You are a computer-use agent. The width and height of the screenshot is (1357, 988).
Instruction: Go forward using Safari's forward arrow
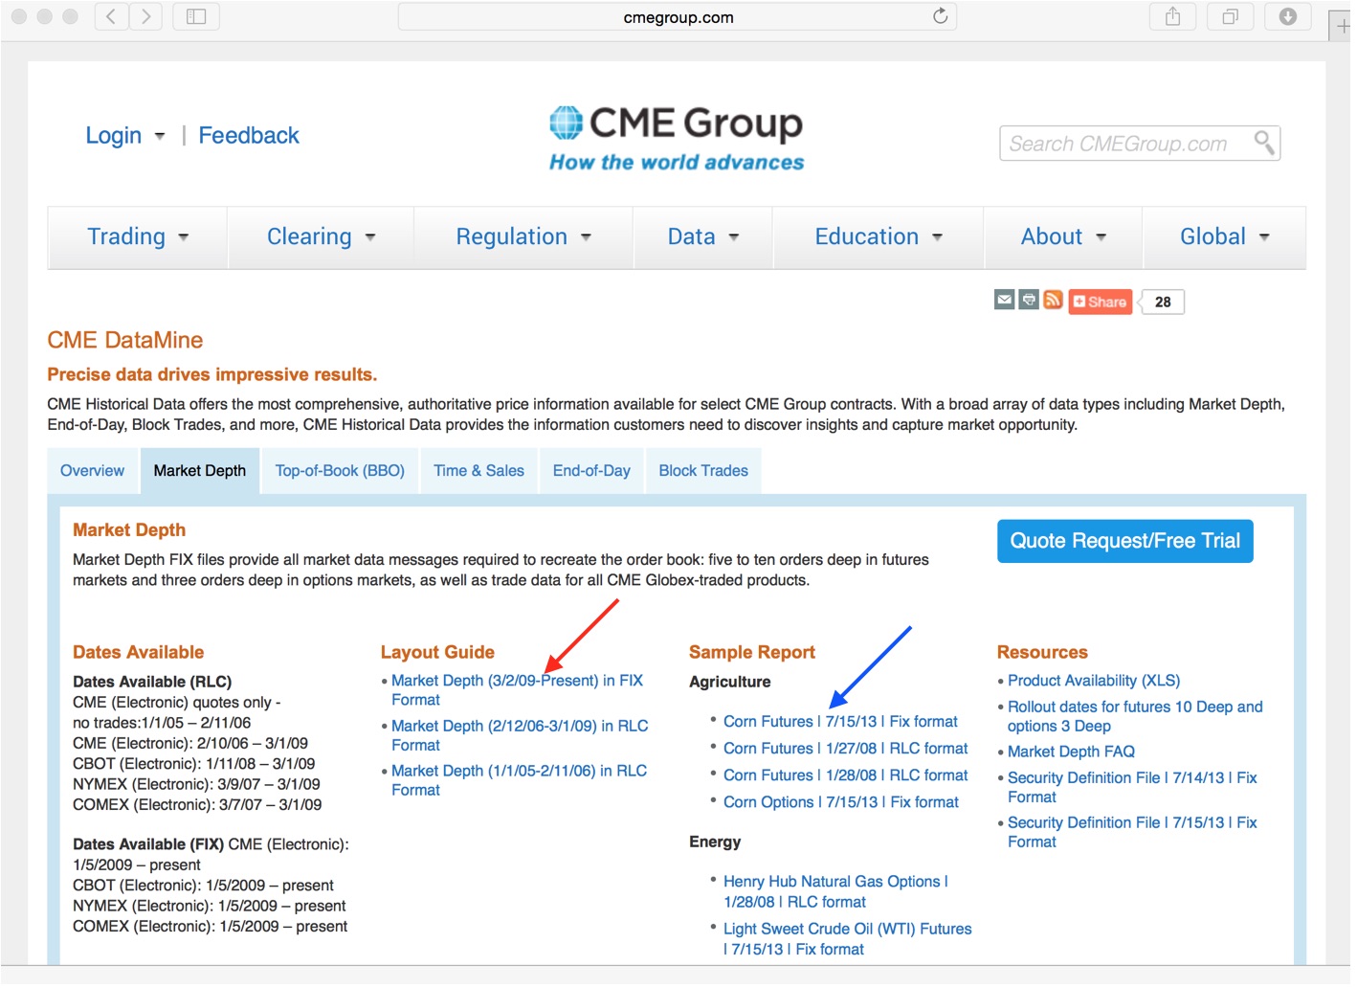(x=145, y=16)
